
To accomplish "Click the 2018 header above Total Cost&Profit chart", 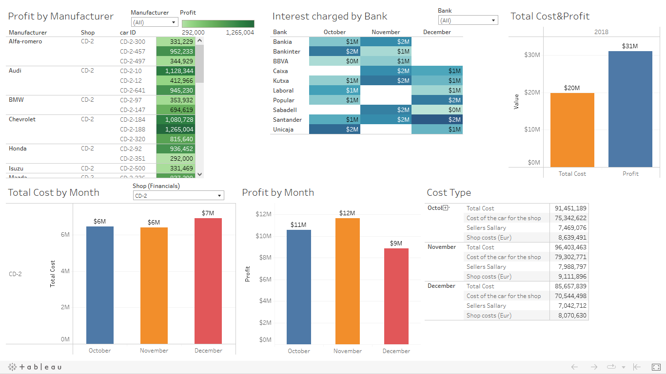I will [x=601, y=32].
